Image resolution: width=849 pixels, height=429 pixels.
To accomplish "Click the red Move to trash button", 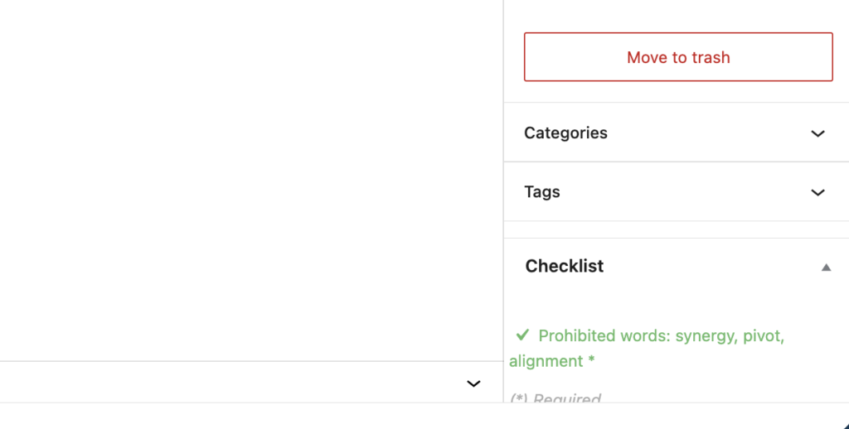I will click(x=678, y=57).
